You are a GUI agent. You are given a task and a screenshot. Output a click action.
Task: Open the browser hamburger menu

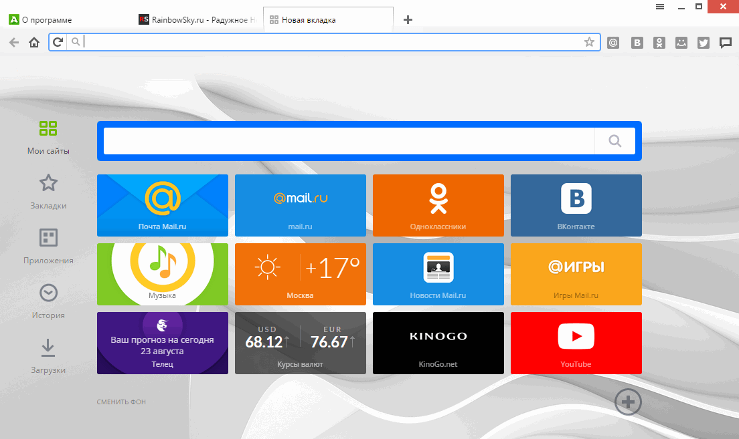(659, 7)
